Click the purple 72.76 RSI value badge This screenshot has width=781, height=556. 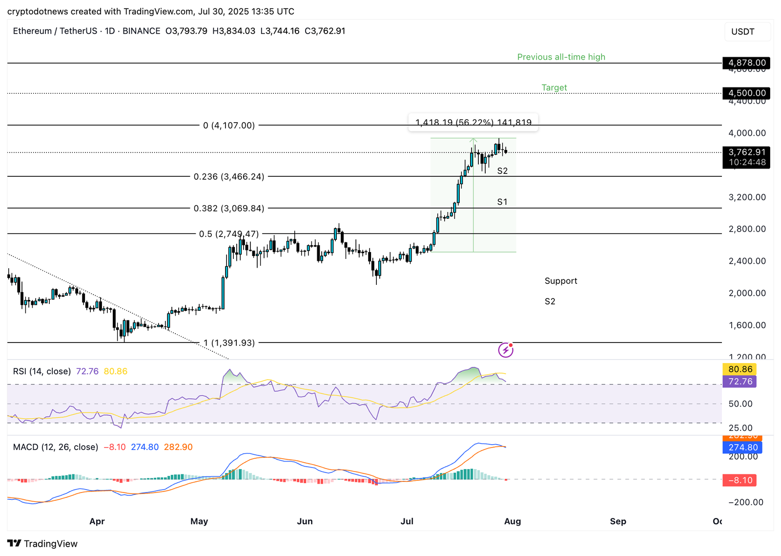(x=740, y=382)
